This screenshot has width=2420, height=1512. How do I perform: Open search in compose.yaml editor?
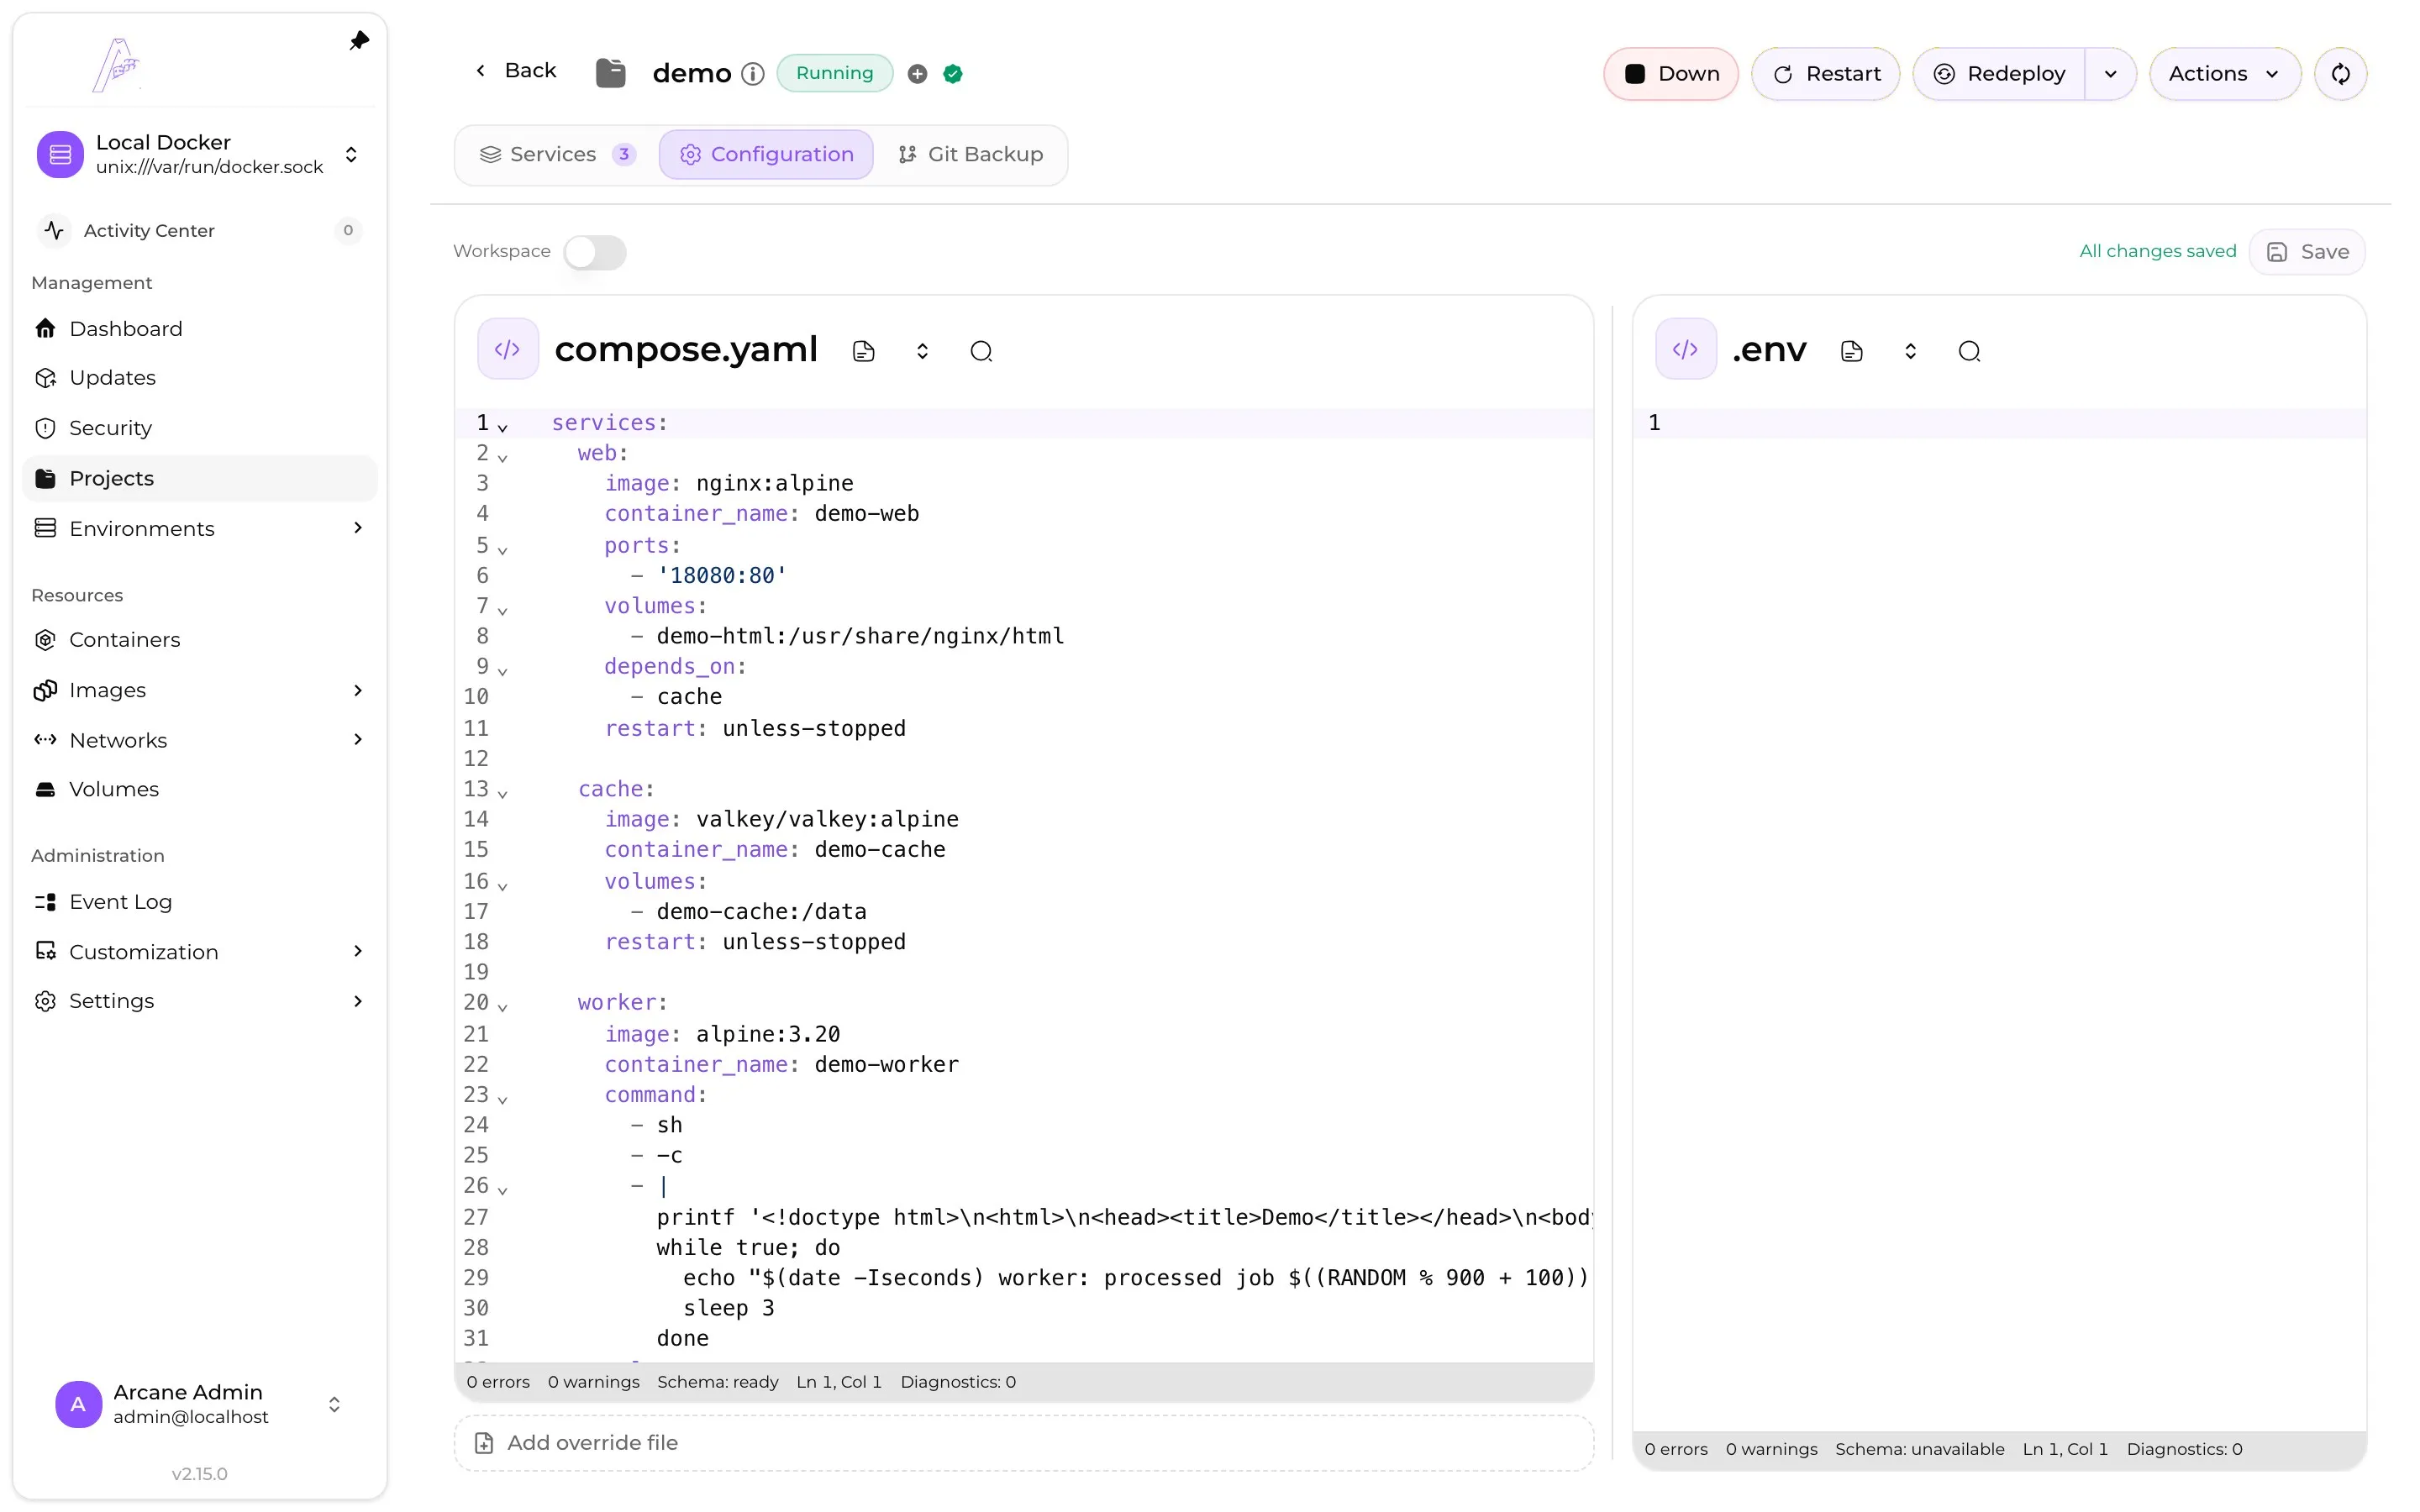point(981,351)
